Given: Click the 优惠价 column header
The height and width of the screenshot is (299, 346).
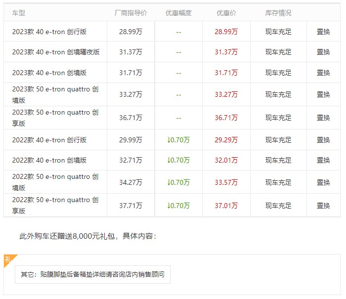Looking at the screenshot, I should (x=226, y=13).
